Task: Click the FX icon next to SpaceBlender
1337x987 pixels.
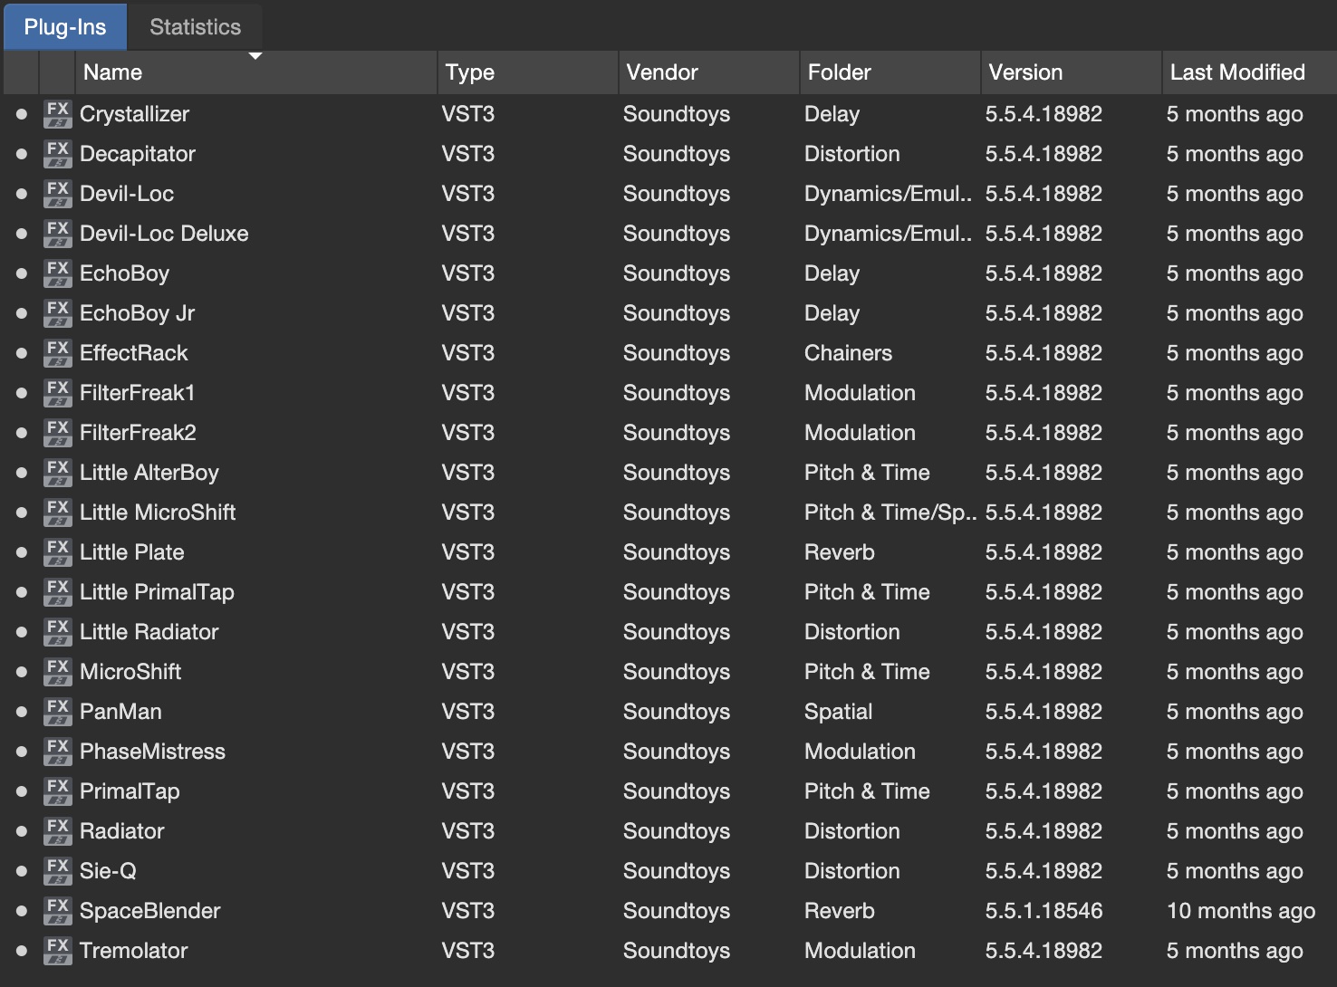Action: point(58,911)
